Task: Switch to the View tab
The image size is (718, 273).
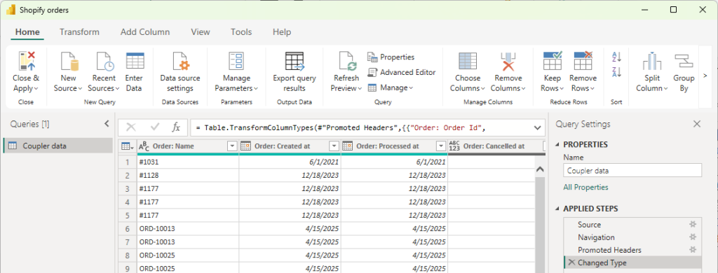Action: pyautogui.click(x=201, y=32)
